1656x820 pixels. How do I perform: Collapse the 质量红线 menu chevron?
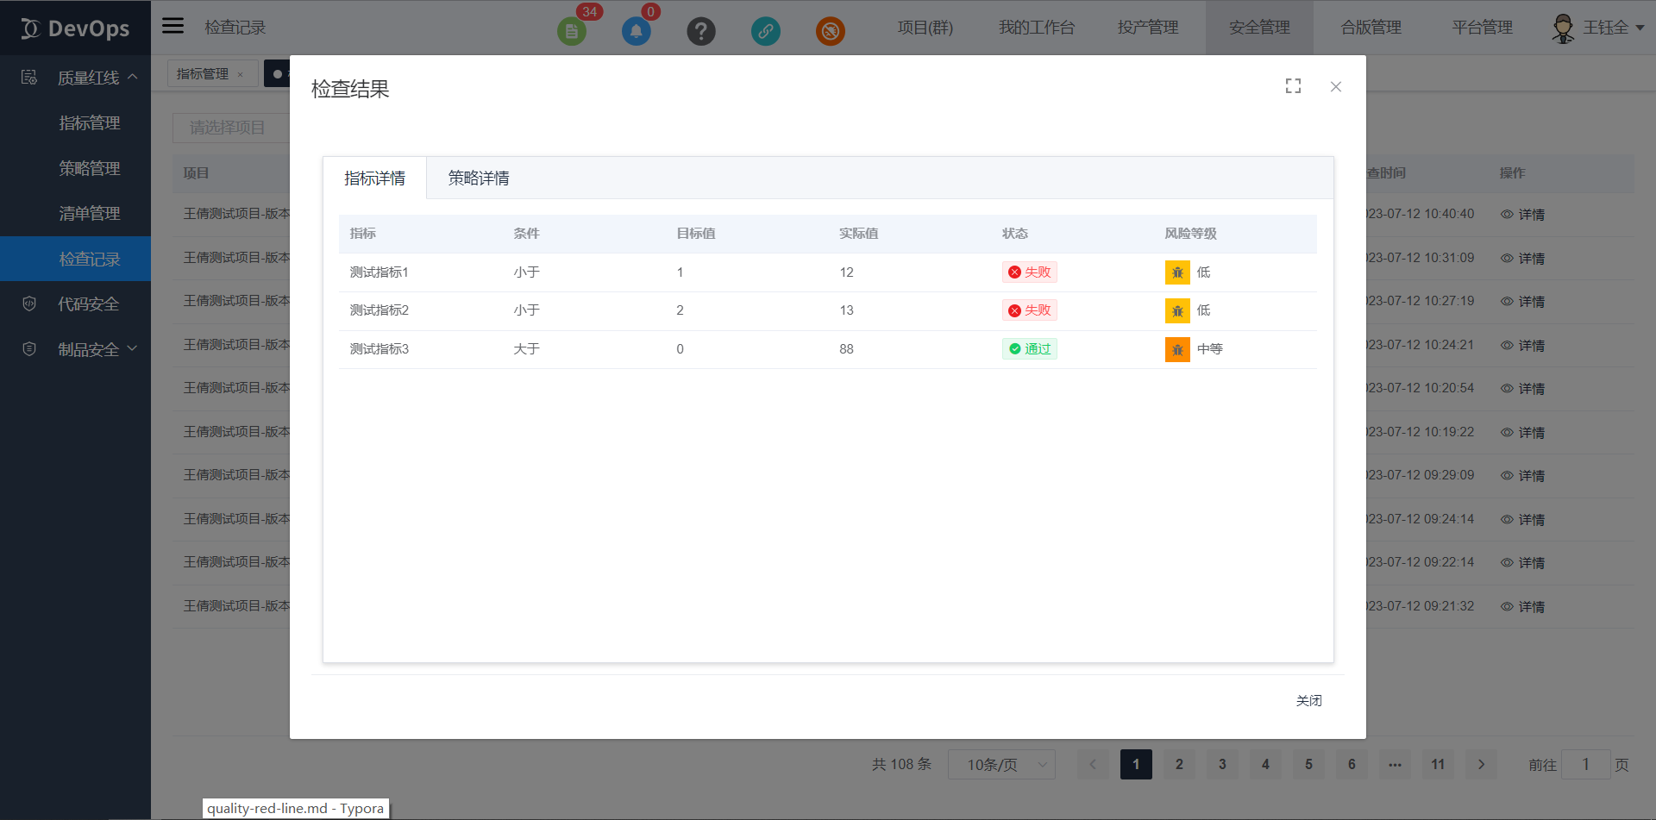pos(133,75)
